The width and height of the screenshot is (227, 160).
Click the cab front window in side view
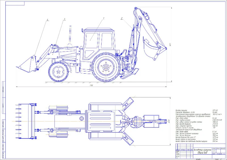point(92,40)
